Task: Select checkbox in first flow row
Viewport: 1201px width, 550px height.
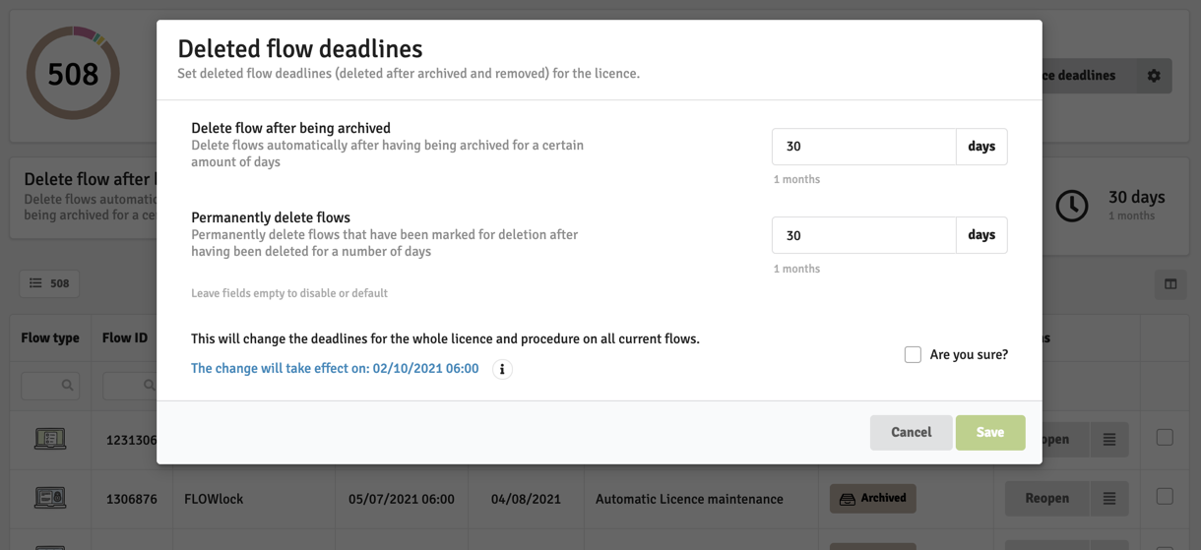Action: tap(1165, 438)
